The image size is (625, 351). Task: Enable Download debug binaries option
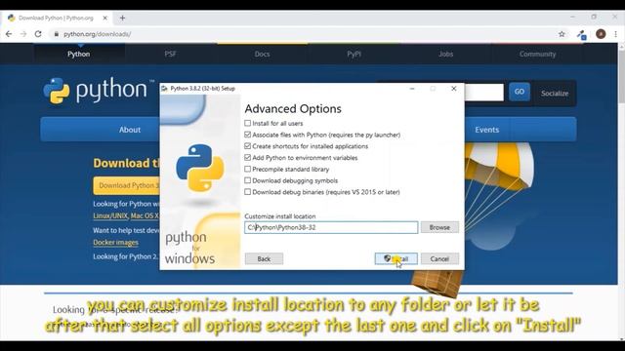247,192
